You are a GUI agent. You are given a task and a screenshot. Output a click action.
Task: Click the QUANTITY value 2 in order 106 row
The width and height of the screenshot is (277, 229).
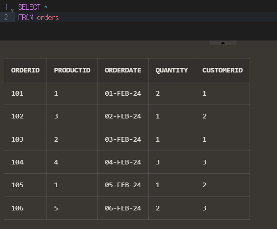pos(158,208)
